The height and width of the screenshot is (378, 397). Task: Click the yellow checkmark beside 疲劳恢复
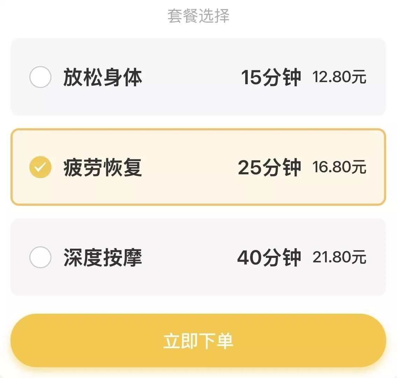(x=40, y=167)
